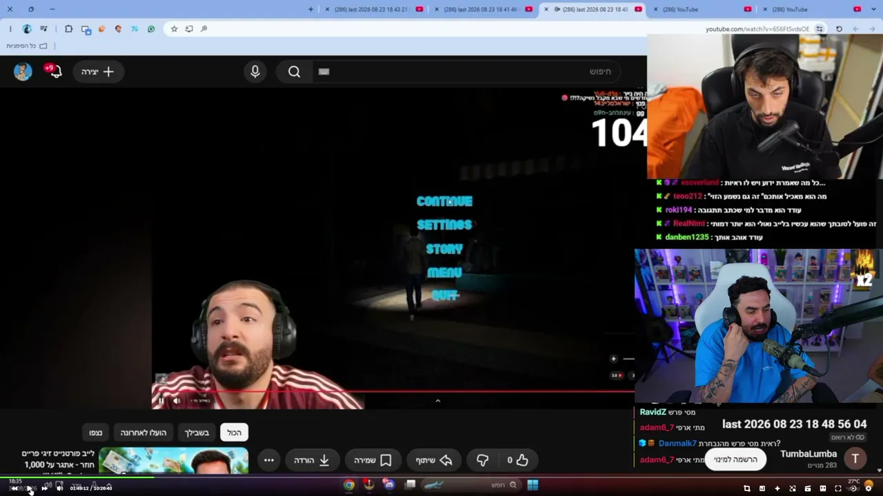
Task: Open the all bookmarks folder
Action: [x=27, y=45]
